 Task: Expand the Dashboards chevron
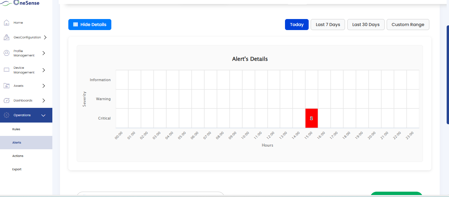(x=44, y=101)
